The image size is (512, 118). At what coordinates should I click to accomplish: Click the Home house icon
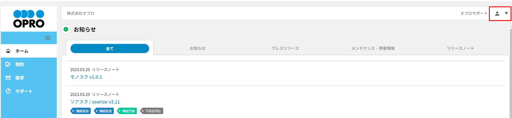point(8,51)
